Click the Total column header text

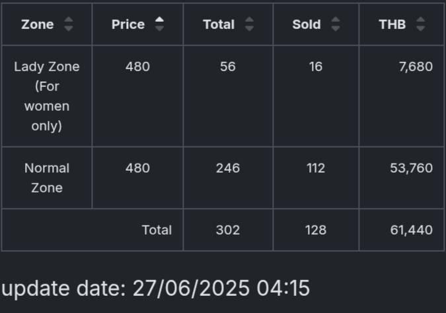click(219, 24)
